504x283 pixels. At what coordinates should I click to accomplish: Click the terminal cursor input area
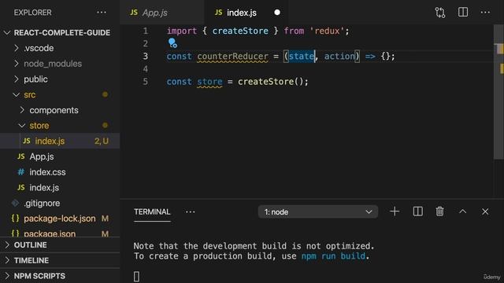coord(136,276)
